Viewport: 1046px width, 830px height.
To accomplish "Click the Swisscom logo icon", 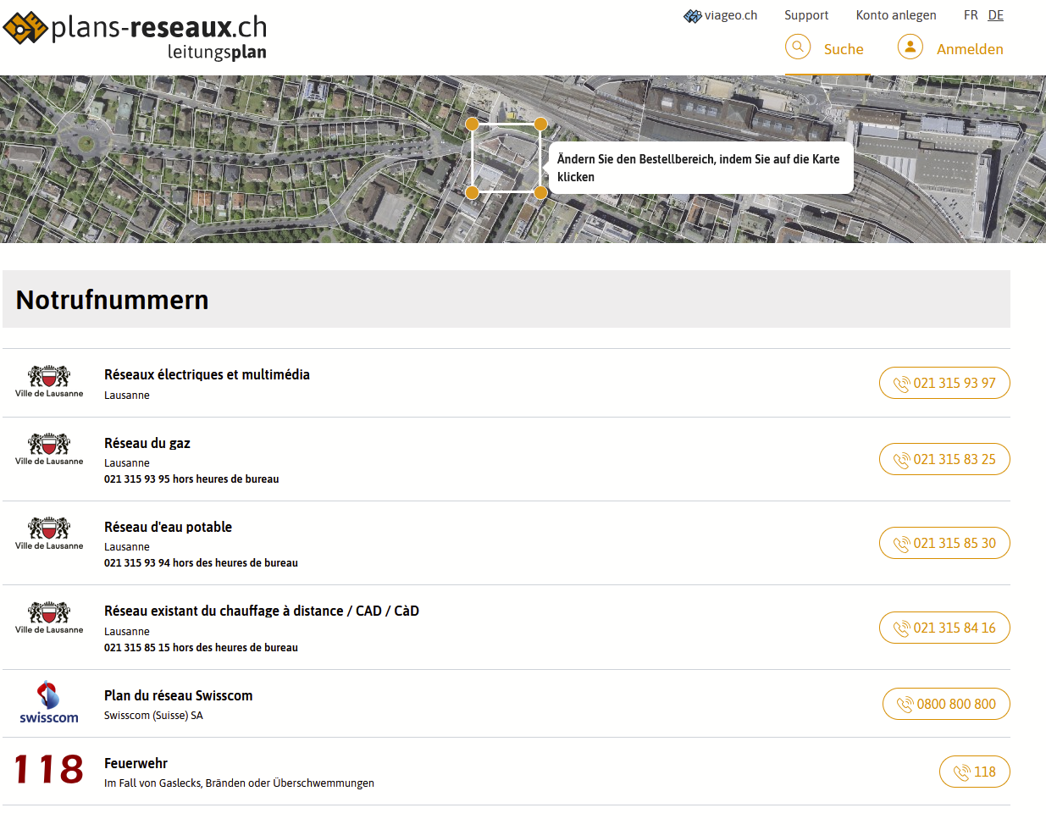I will point(49,702).
